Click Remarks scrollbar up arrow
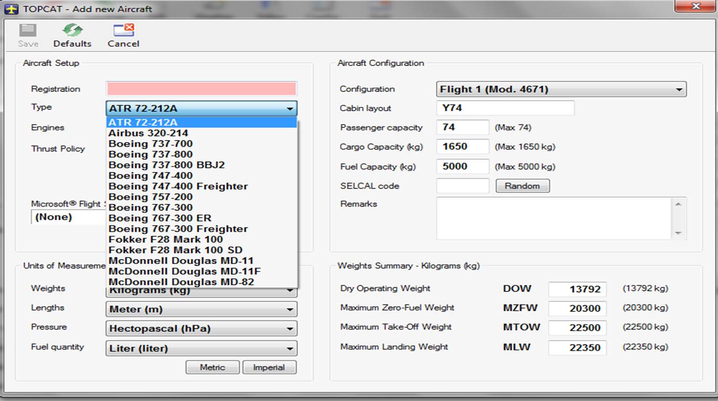This screenshot has width=718, height=401. coord(678,204)
